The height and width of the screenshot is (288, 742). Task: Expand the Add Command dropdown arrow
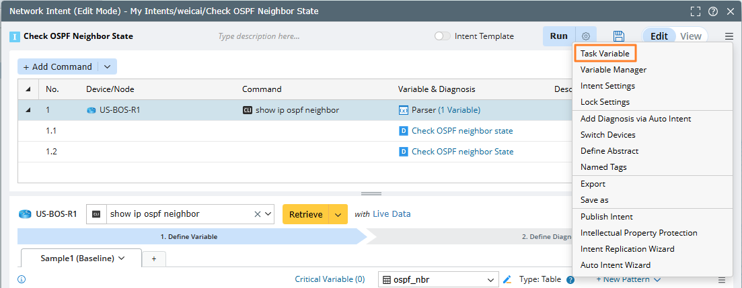click(107, 66)
